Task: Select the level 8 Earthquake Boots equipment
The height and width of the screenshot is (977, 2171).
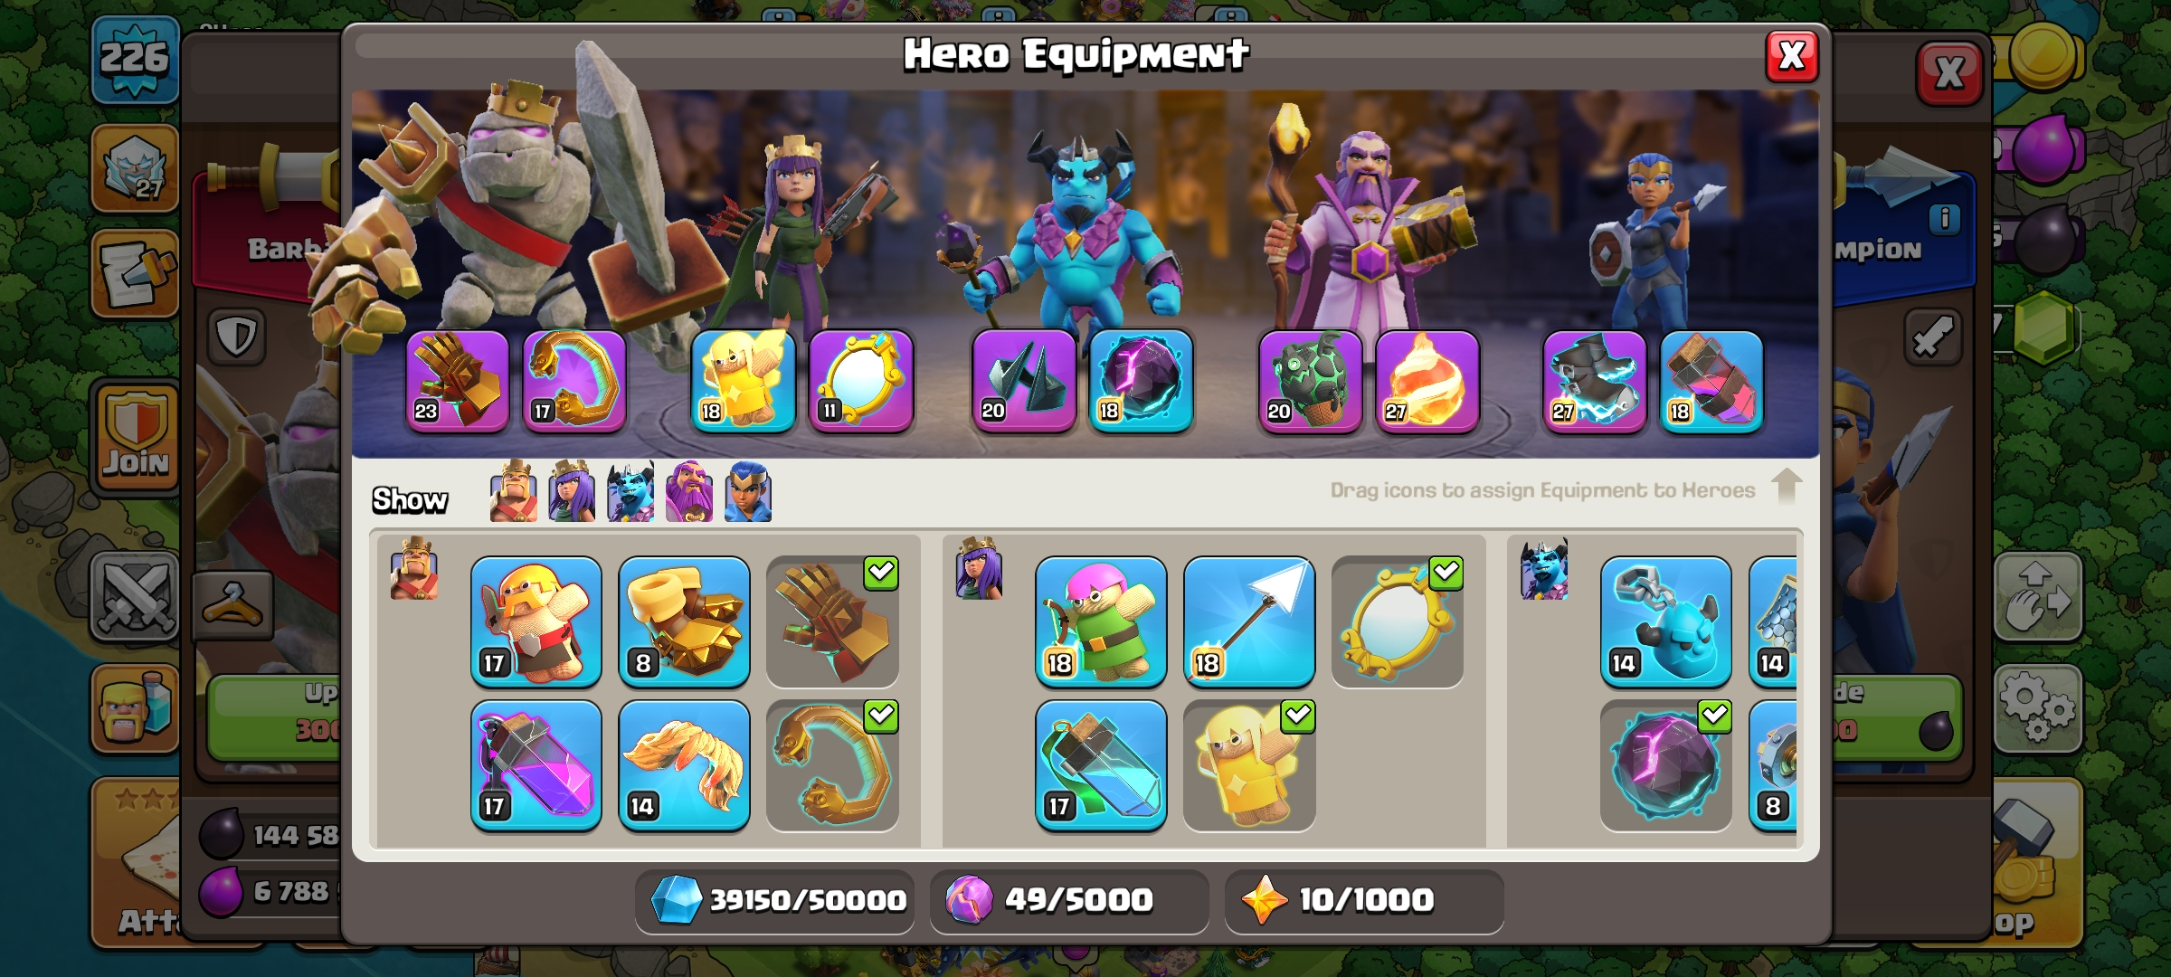Action: pos(684,621)
